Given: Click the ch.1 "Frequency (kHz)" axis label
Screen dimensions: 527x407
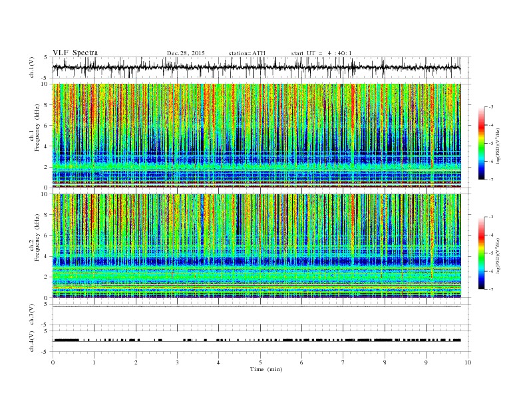Looking at the screenshot, I should pos(38,128).
